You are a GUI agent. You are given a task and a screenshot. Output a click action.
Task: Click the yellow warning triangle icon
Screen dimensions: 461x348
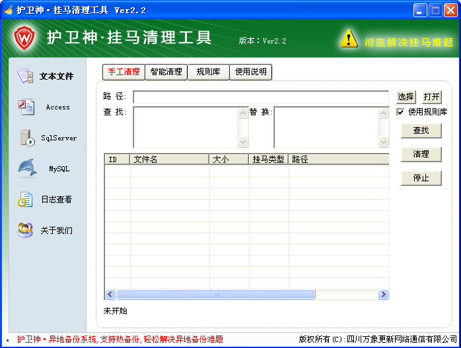[349, 39]
